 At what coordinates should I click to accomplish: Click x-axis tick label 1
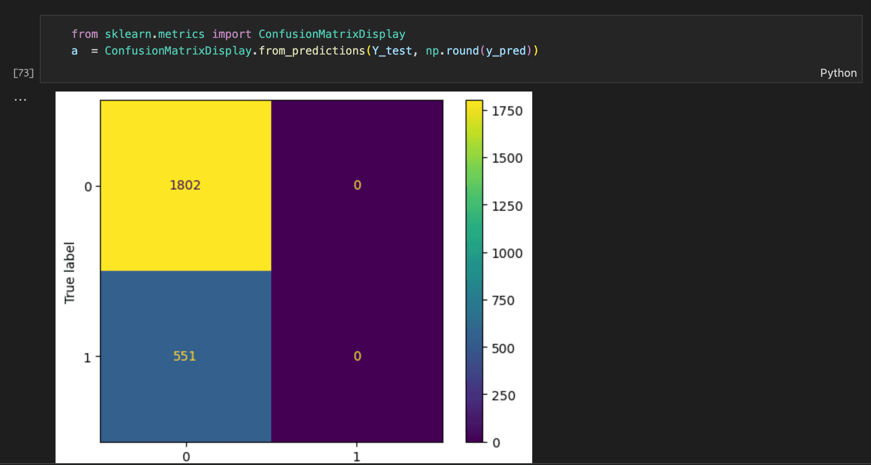pos(357,457)
